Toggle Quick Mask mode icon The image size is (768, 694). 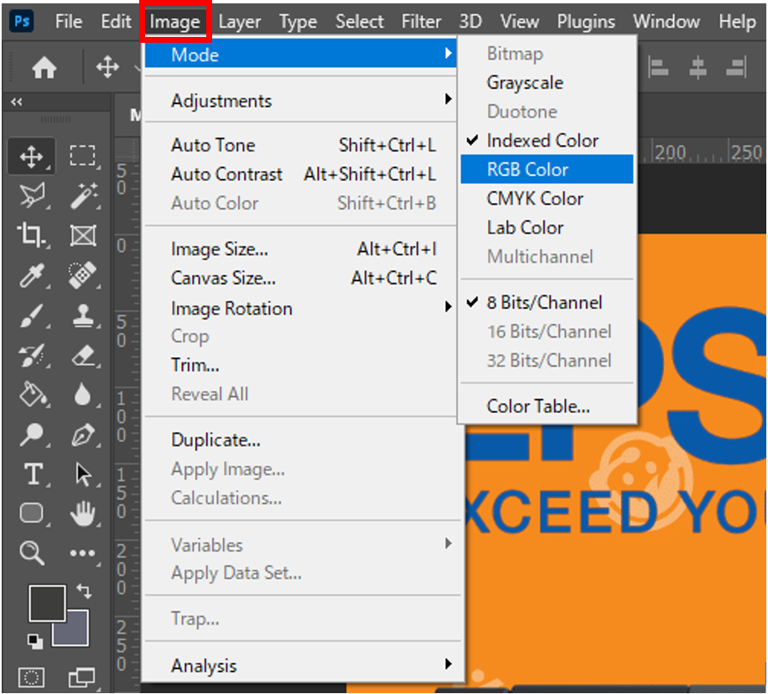pos(32,676)
